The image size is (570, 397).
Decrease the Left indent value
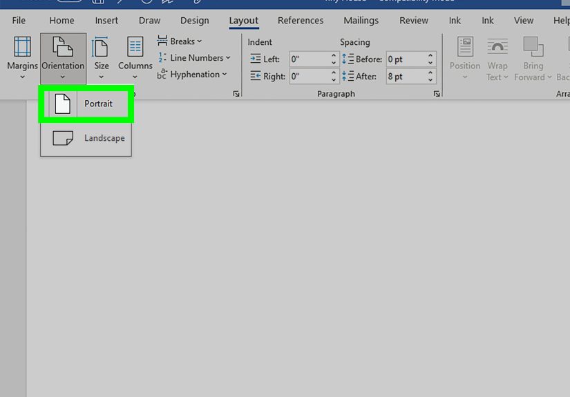[334, 63]
